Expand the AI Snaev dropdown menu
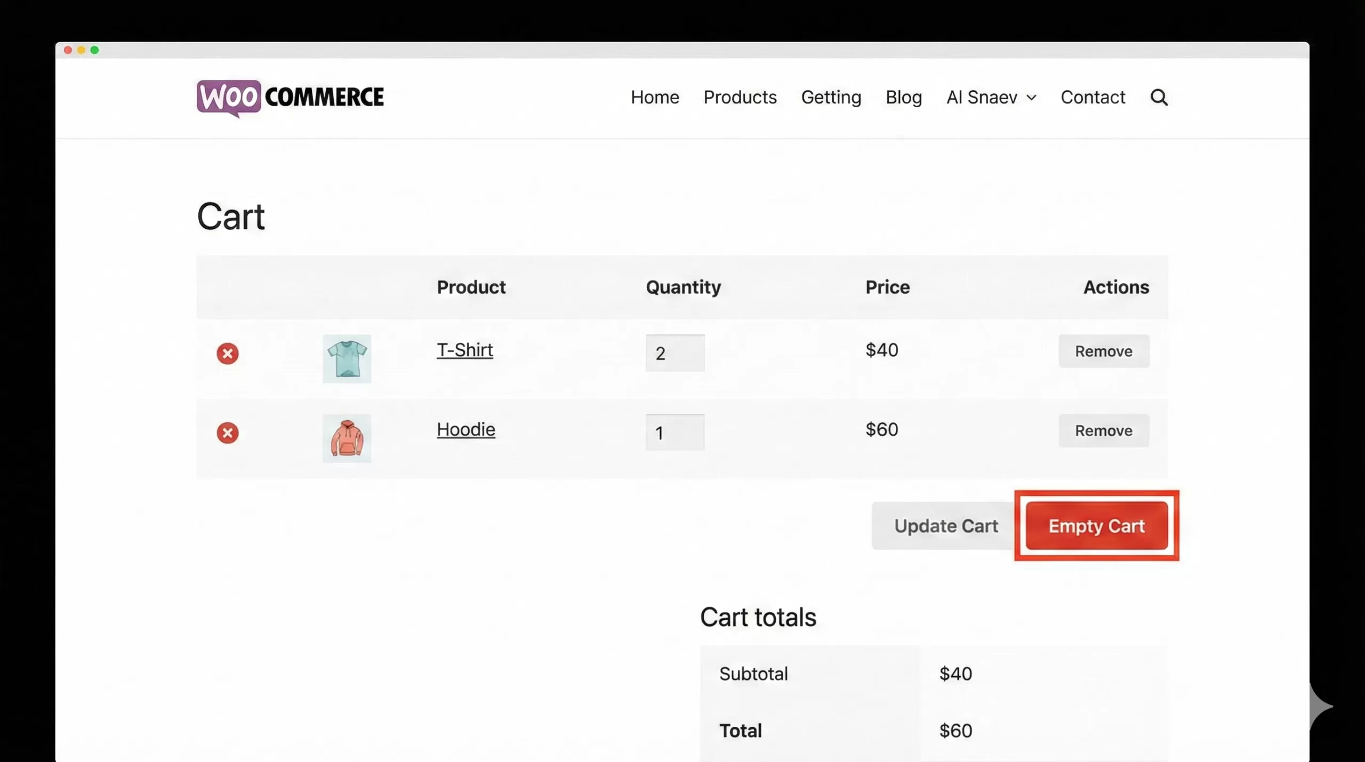The height and width of the screenshot is (762, 1365). (x=991, y=98)
